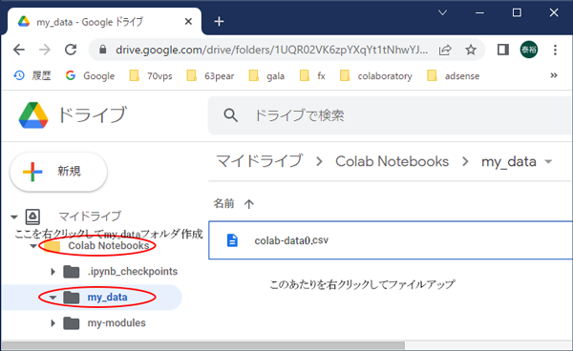The image size is (573, 351).
Task: Open the fx bookmark folder
Action: click(x=312, y=76)
